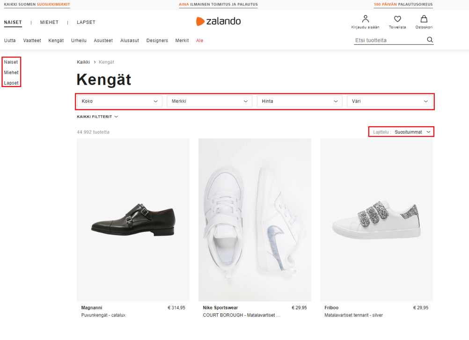Screen dimensions: 469x340
Task: Expand Kaikki filtterit
Action: tap(97, 117)
